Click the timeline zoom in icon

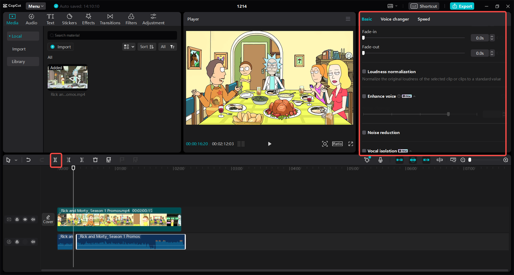coord(506,160)
